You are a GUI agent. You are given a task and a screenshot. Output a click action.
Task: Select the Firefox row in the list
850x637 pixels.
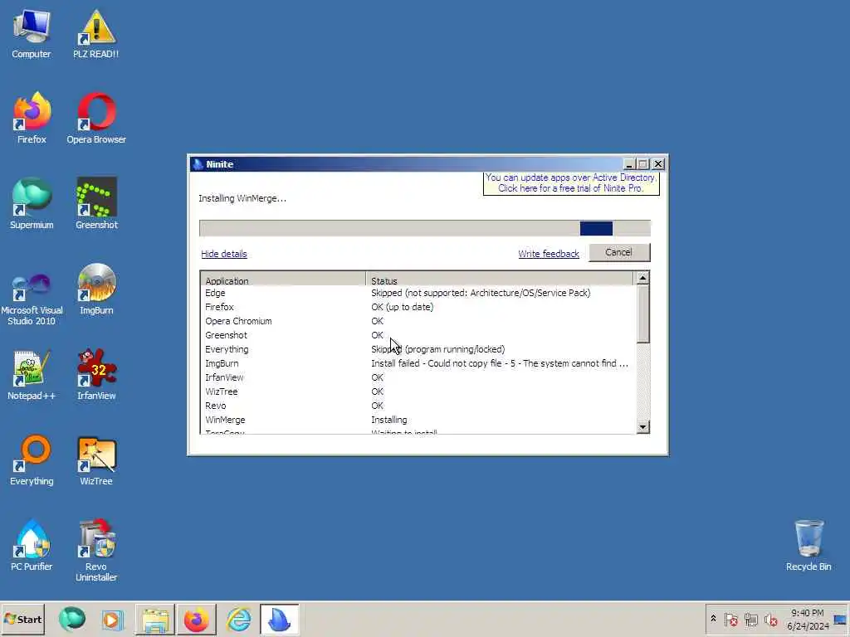(x=418, y=307)
